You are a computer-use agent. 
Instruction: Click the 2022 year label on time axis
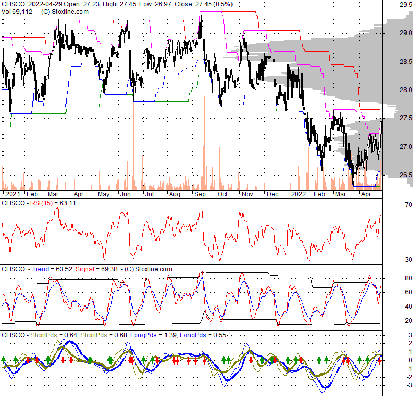pyautogui.click(x=299, y=194)
